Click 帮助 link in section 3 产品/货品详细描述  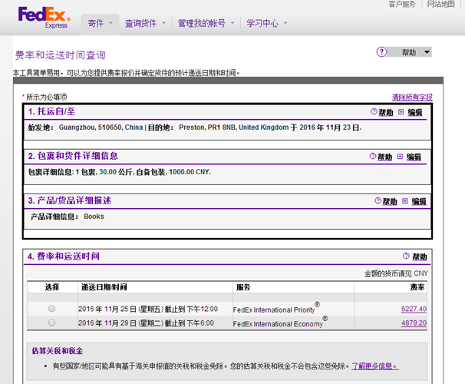[390, 201]
